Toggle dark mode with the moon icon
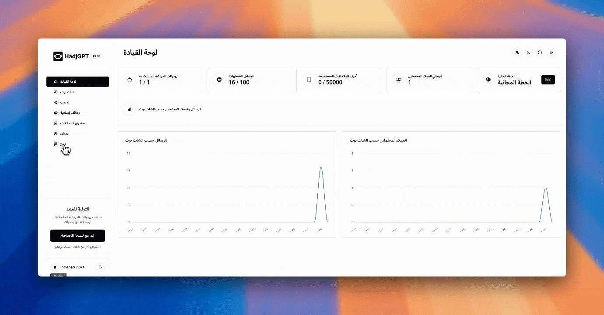The width and height of the screenshot is (604, 315). (528, 52)
